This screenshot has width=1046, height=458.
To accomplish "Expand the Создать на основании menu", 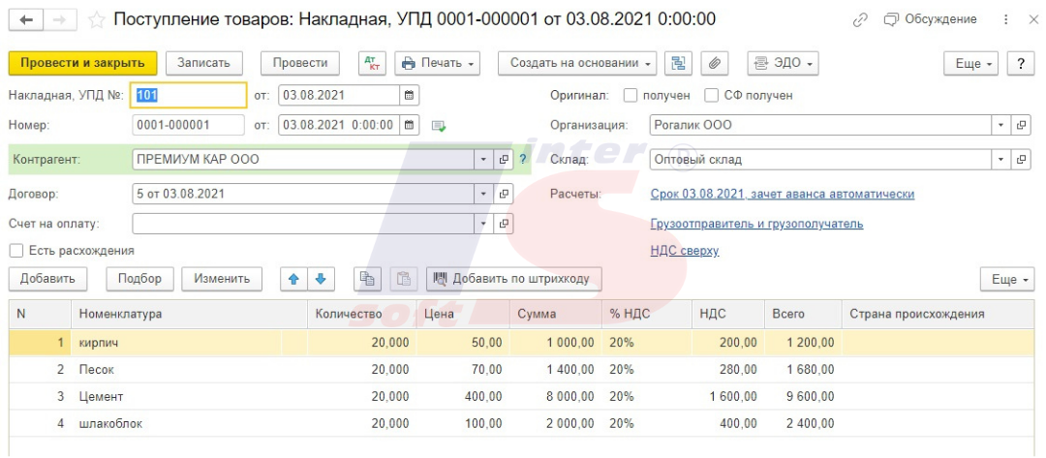I will click(577, 63).
